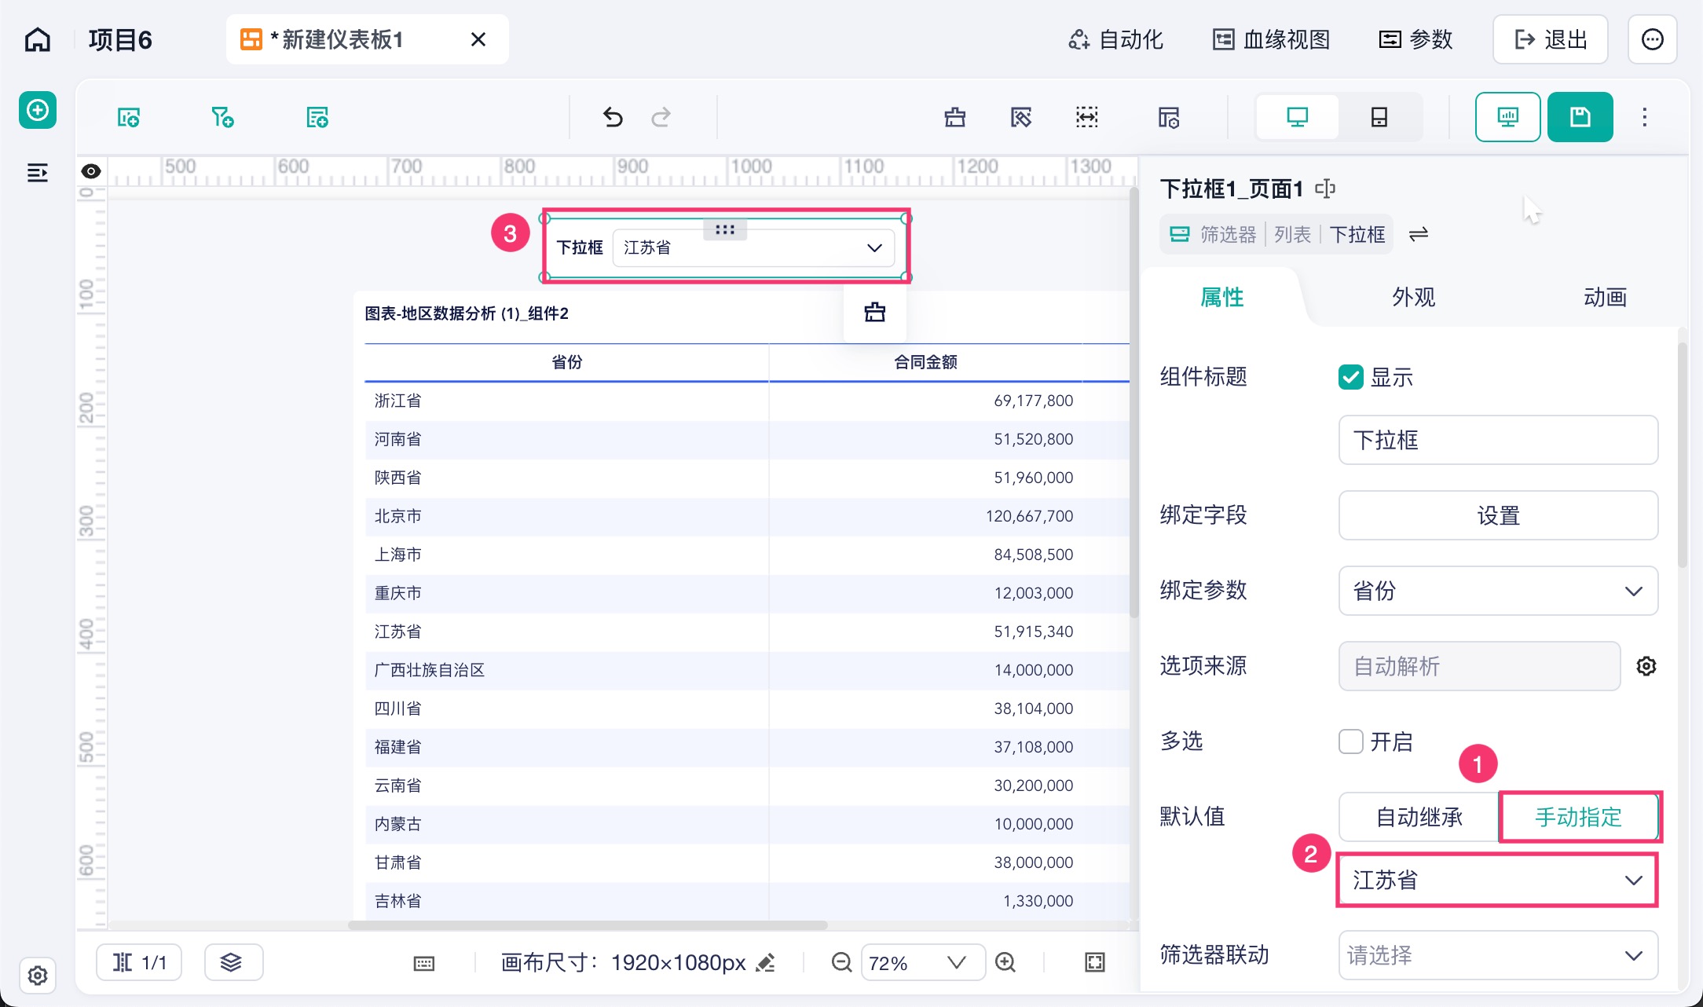Click the add filter toolbar icon
Screen dimensions: 1703x1007
tap(222, 118)
